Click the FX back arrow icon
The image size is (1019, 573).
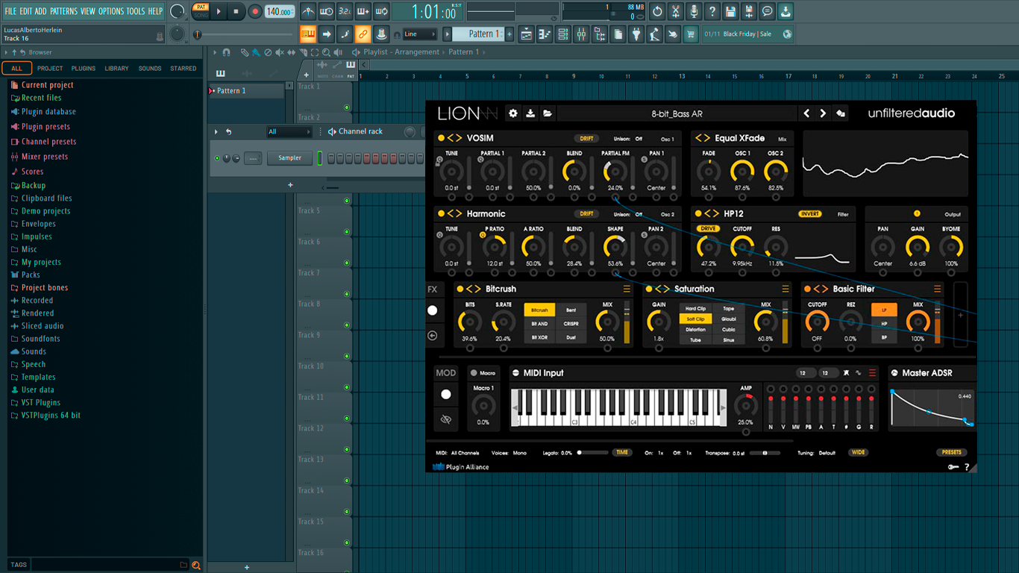(x=433, y=335)
